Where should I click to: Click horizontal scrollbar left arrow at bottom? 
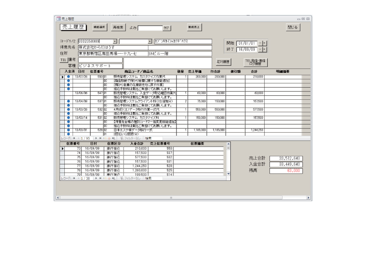tap(58, 198)
